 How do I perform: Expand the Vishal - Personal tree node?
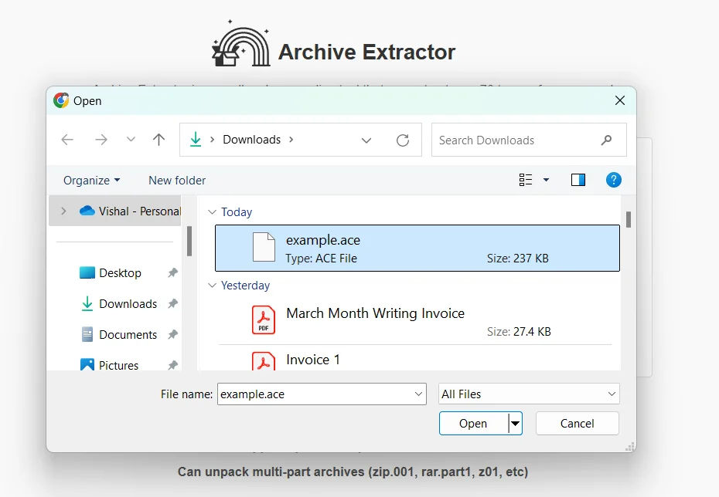[63, 211]
